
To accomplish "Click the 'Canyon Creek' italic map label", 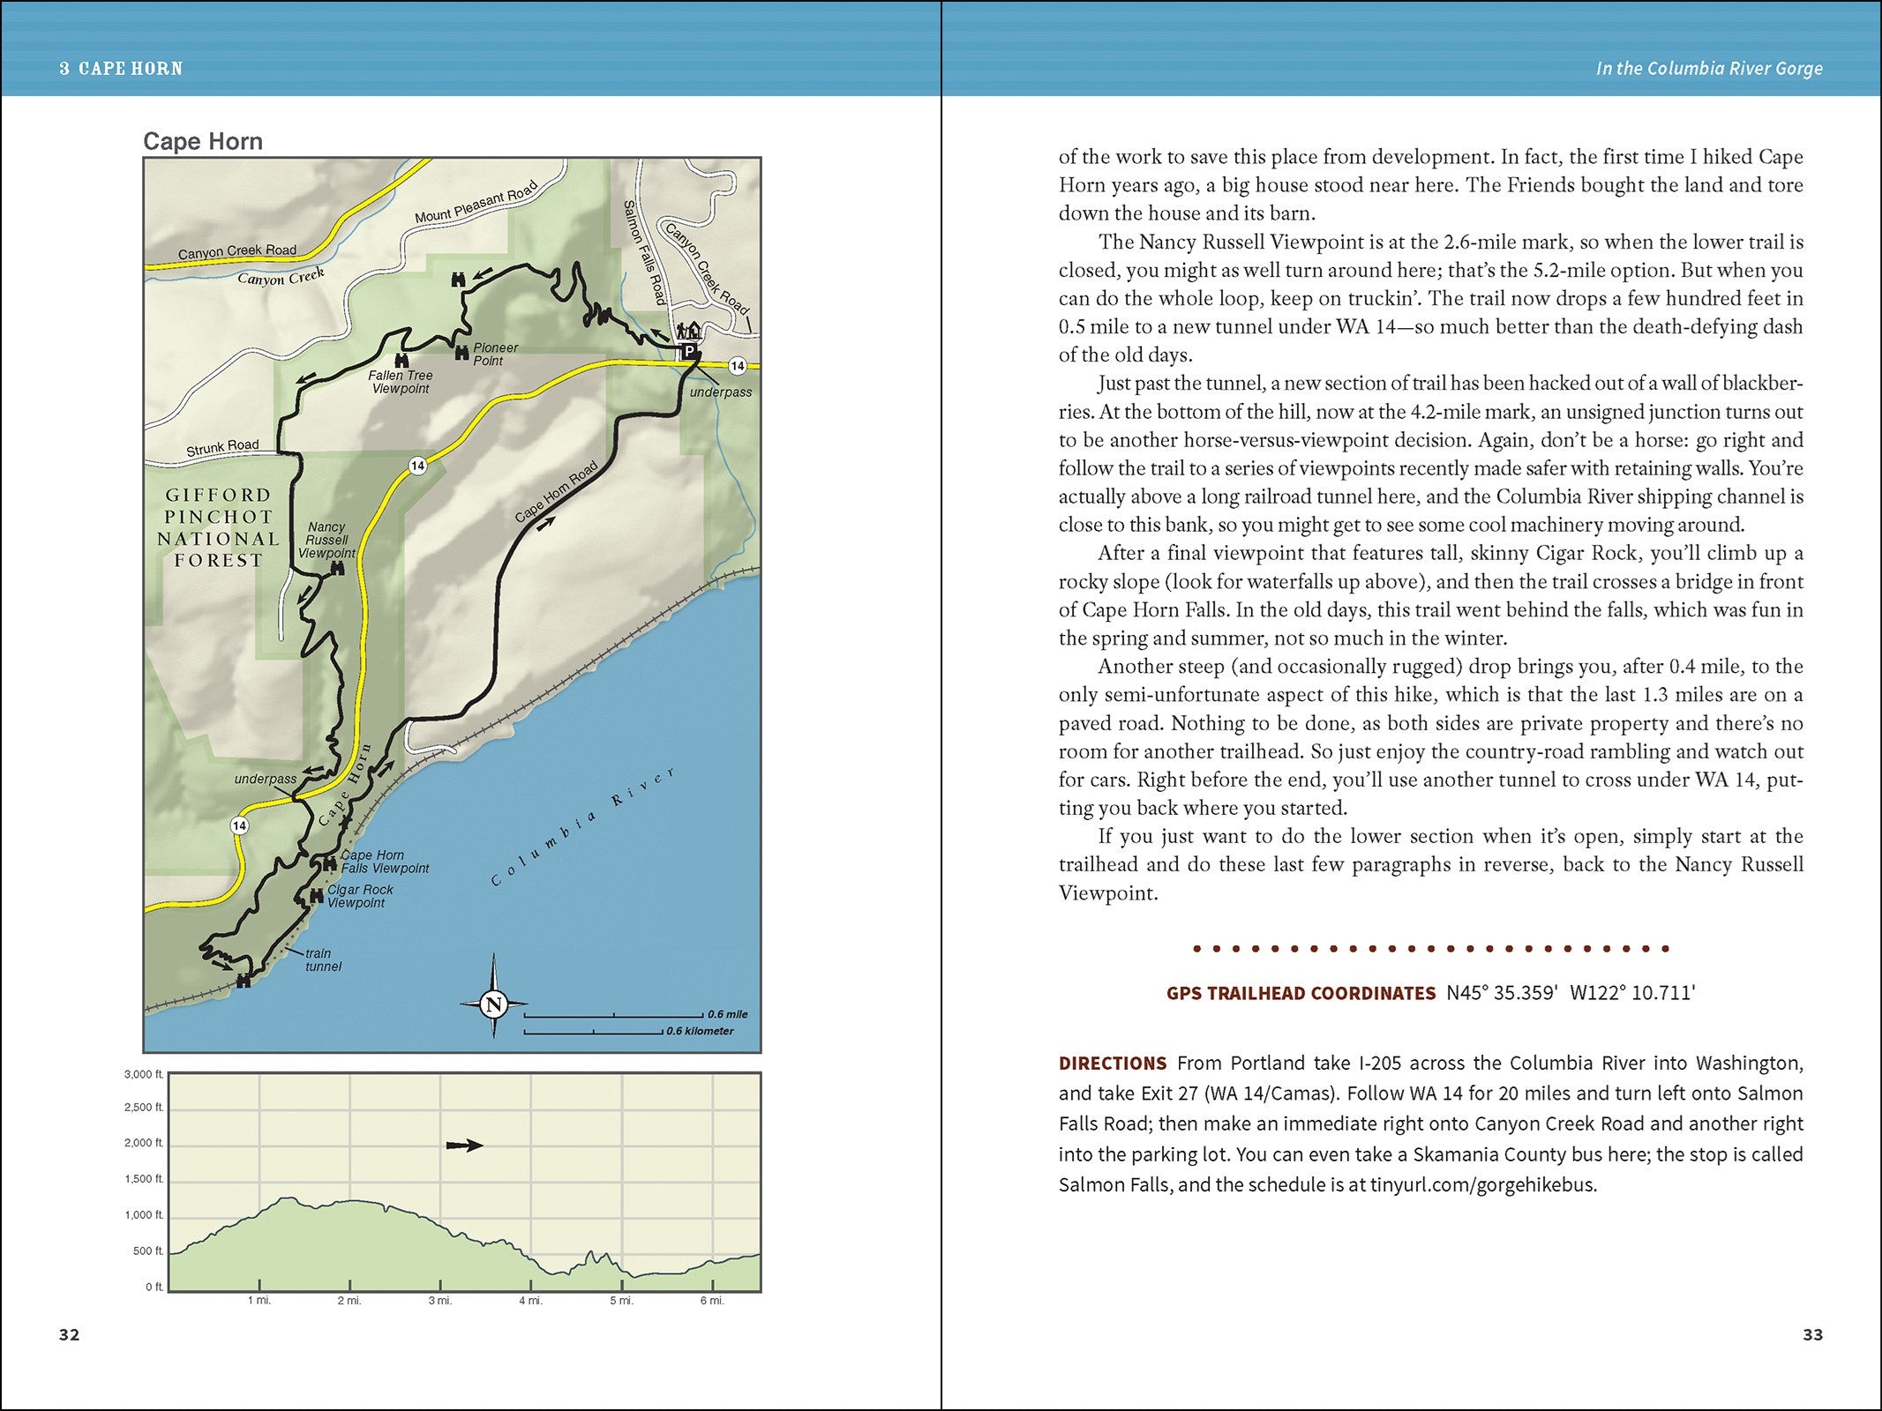I will pos(281,277).
